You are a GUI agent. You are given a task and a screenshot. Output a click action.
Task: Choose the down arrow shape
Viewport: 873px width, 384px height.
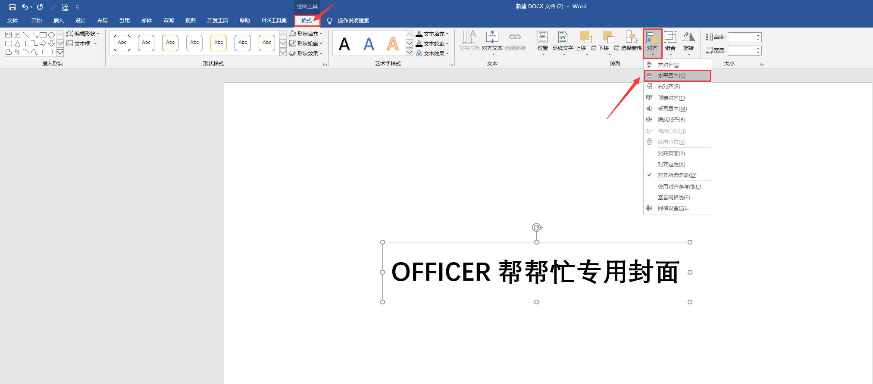52,43
